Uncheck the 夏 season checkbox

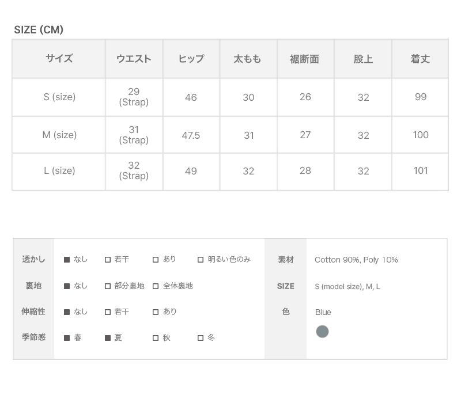(x=108, y=338)
